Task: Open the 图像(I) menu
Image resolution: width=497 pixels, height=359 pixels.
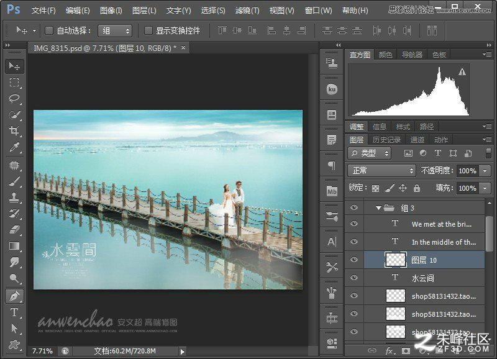Action: [111, 11]
